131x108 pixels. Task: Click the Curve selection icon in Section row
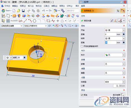pos(123,11)
